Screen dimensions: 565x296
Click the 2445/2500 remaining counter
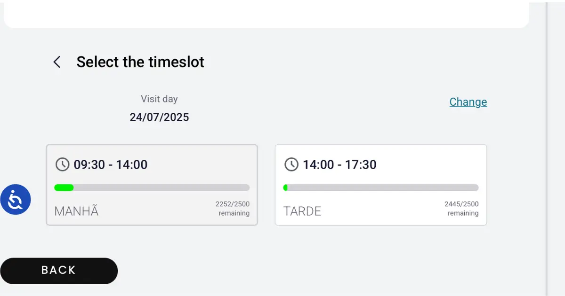click(461, 209)
